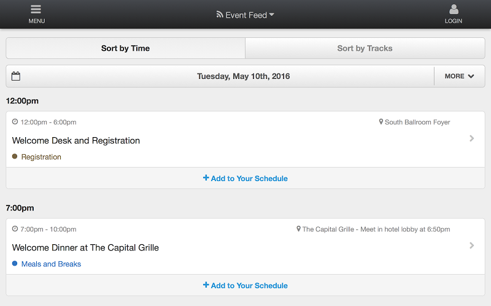This screenshot has width=491, height=306.
Task: Click the blue Meals and Breaks track dot
Action: tap(15, 264)
